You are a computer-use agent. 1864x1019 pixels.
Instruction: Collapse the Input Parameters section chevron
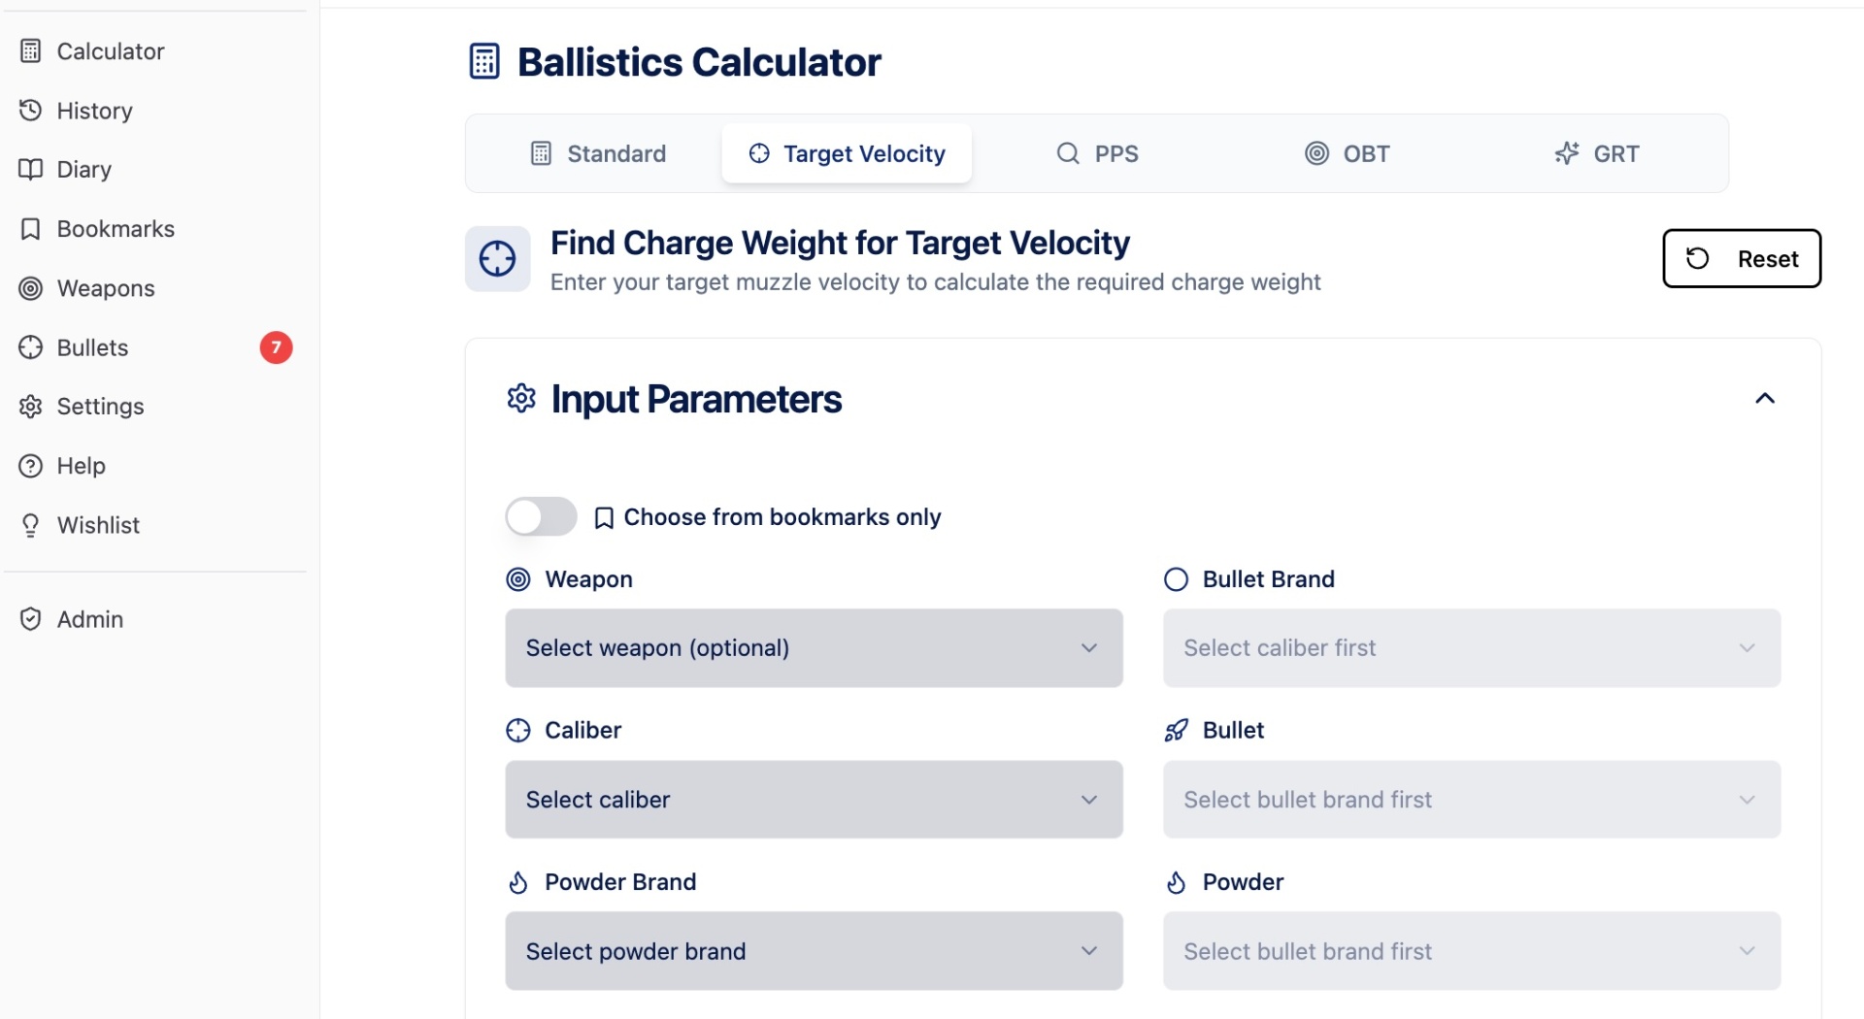coord(1765,399)
